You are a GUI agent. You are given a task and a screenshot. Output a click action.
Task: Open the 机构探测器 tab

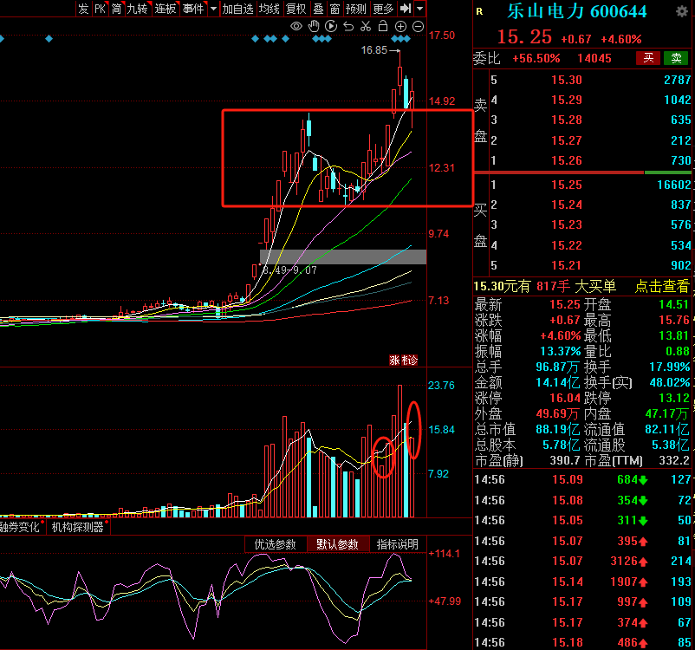coord(79,527)
